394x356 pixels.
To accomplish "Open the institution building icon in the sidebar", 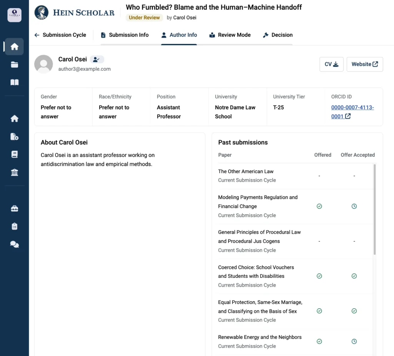I will (x=14, y=172).
